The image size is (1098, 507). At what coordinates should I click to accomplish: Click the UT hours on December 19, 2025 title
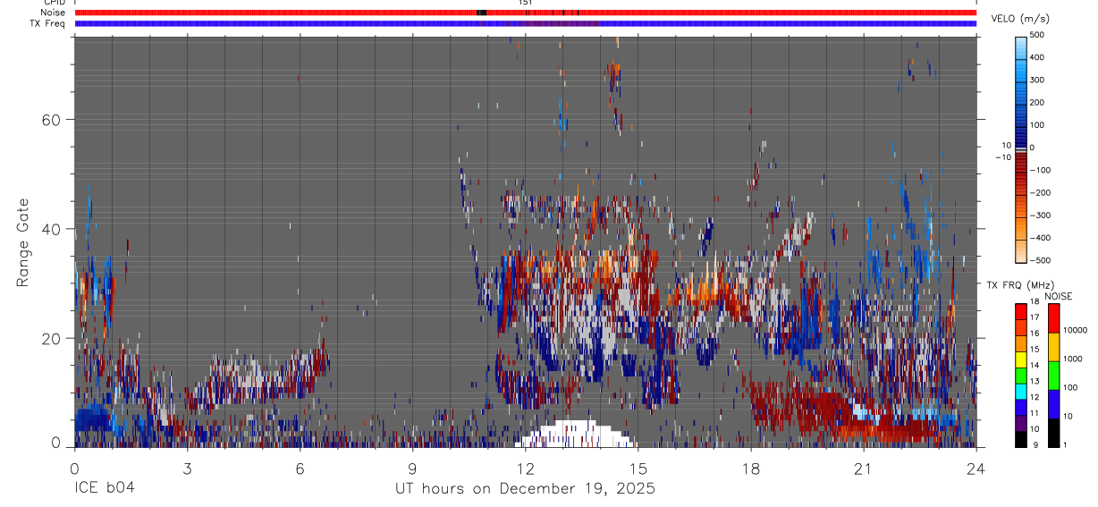tap(526, 489)
